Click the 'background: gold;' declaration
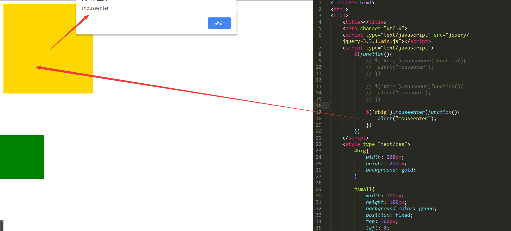511x231 pixels. [391, 170]
